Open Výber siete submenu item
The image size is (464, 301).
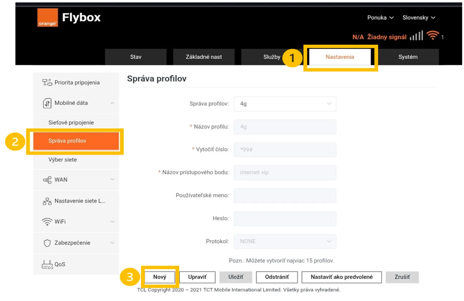pos(76,160)
